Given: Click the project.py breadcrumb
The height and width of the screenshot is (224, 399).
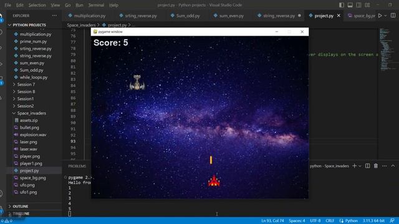Looking at the screenshot, I should 117,25.
